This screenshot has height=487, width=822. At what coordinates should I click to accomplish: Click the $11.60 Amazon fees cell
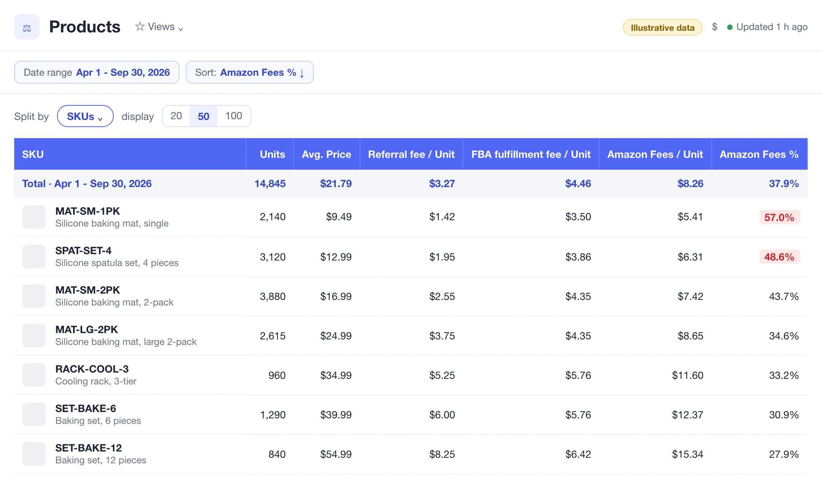[688, 375]
